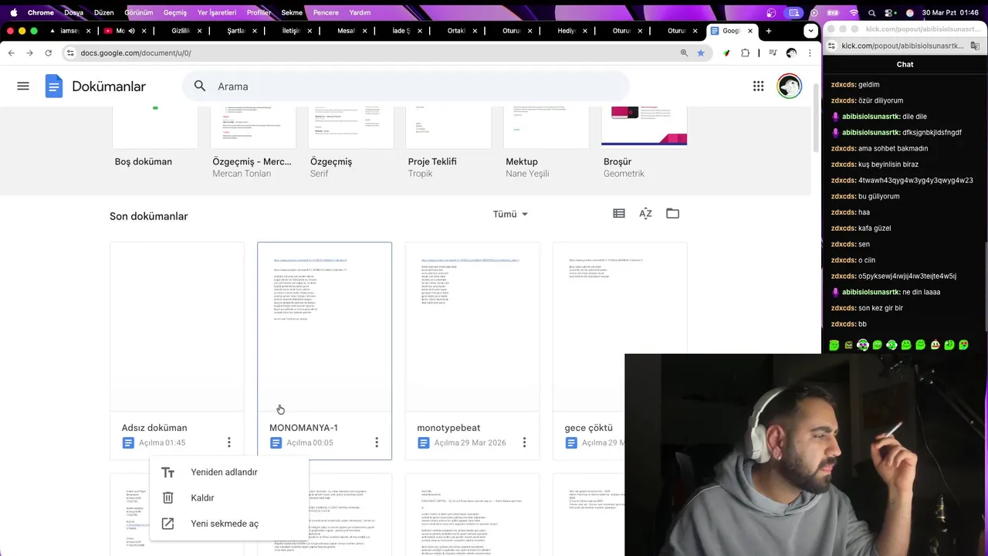Mute the YouTube tab audio icon
The width and height of the screenshot is (988, 556).
tap(131, 31)
